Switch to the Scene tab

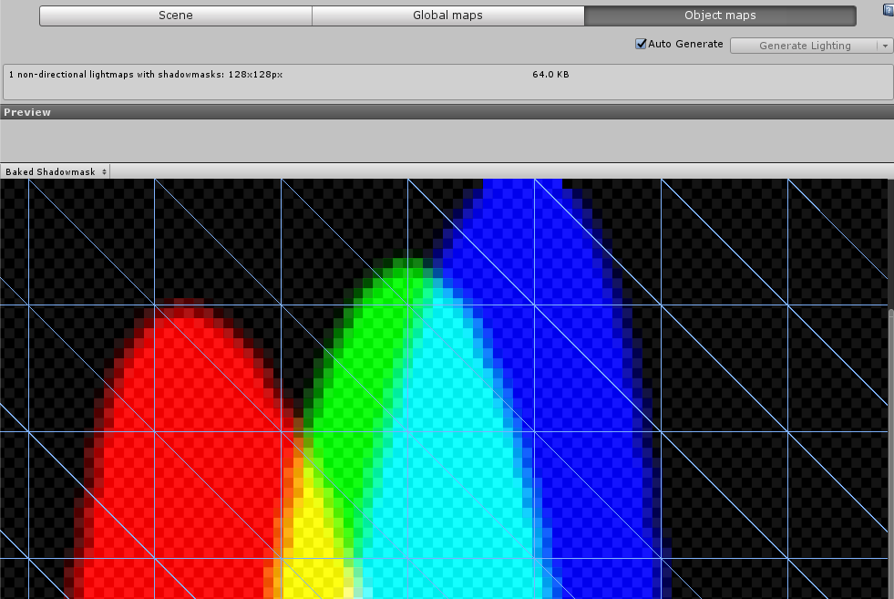pos(175,15)
